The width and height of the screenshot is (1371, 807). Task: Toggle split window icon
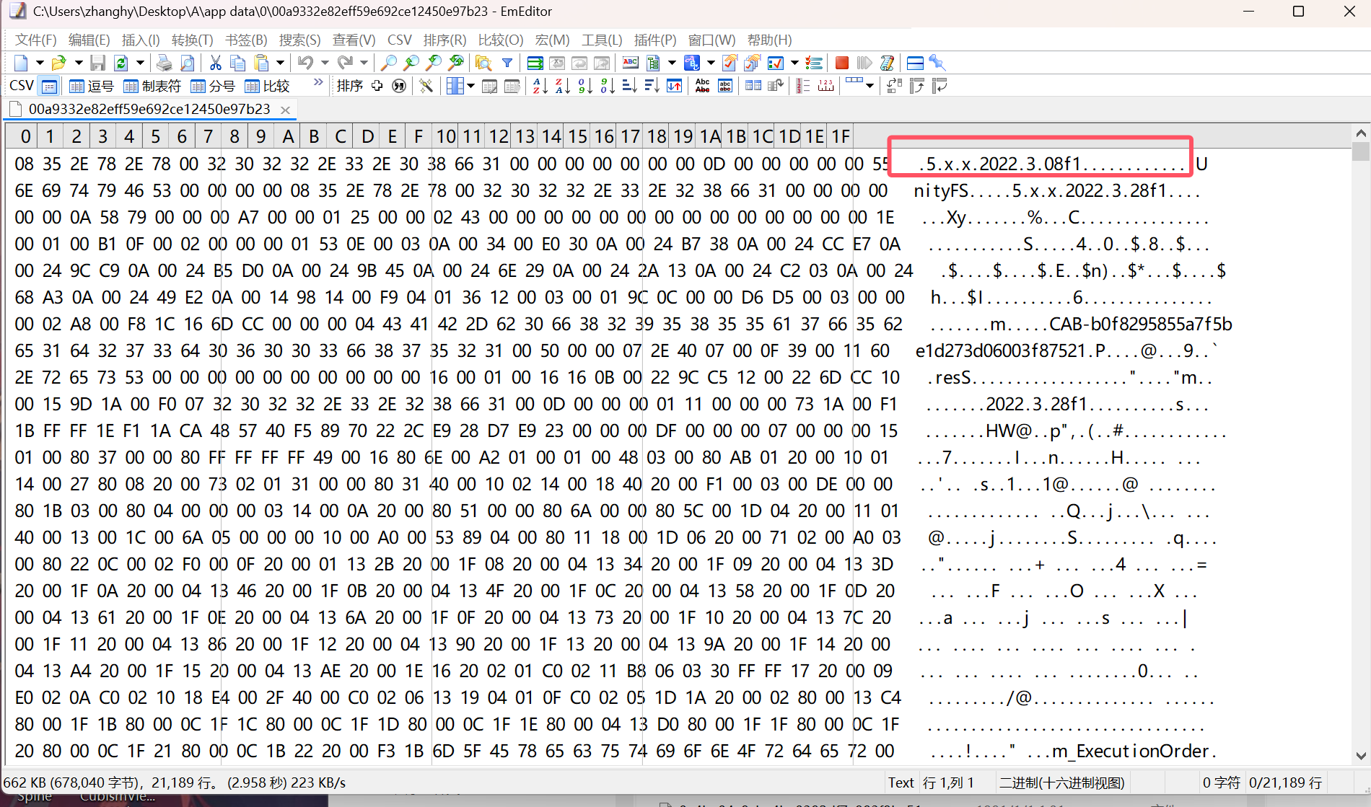coord(915,63)
